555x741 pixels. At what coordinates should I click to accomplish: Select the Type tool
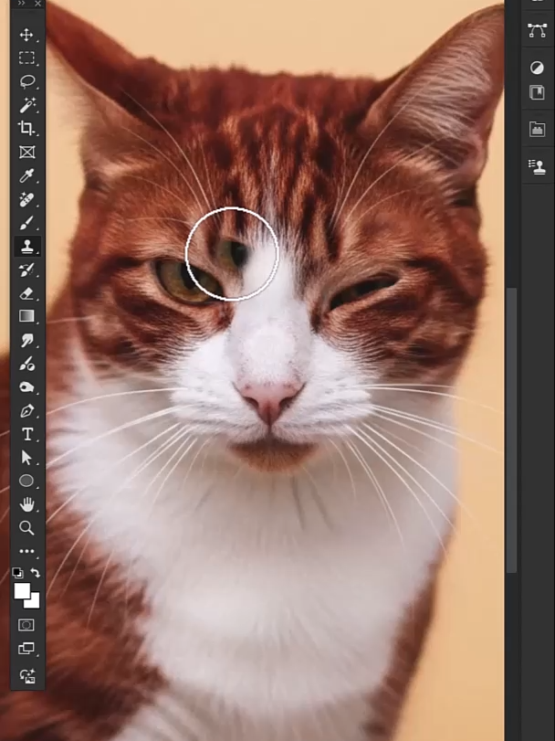coord(26,434)
